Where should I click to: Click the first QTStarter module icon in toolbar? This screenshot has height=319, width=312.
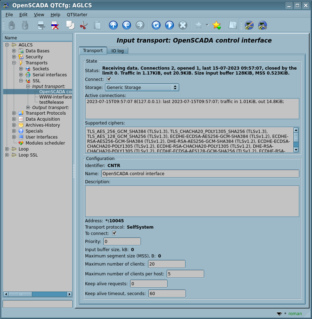pyautogui.click(x=249, y=25)
